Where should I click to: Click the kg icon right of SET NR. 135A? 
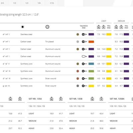tap(52, 99)
